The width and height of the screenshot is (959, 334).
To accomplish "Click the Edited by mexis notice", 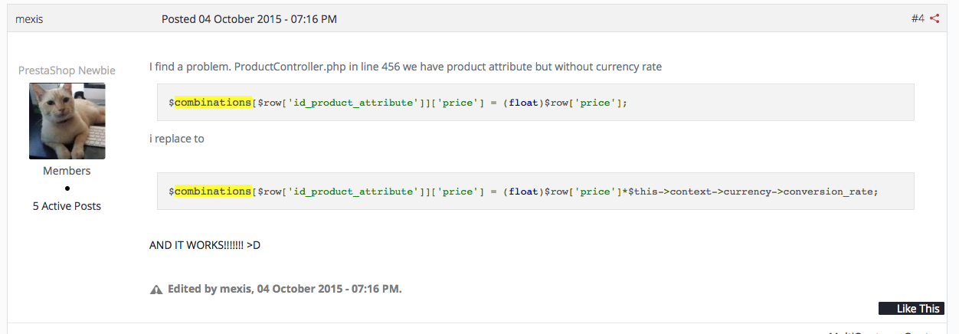I will coord(285,289).
